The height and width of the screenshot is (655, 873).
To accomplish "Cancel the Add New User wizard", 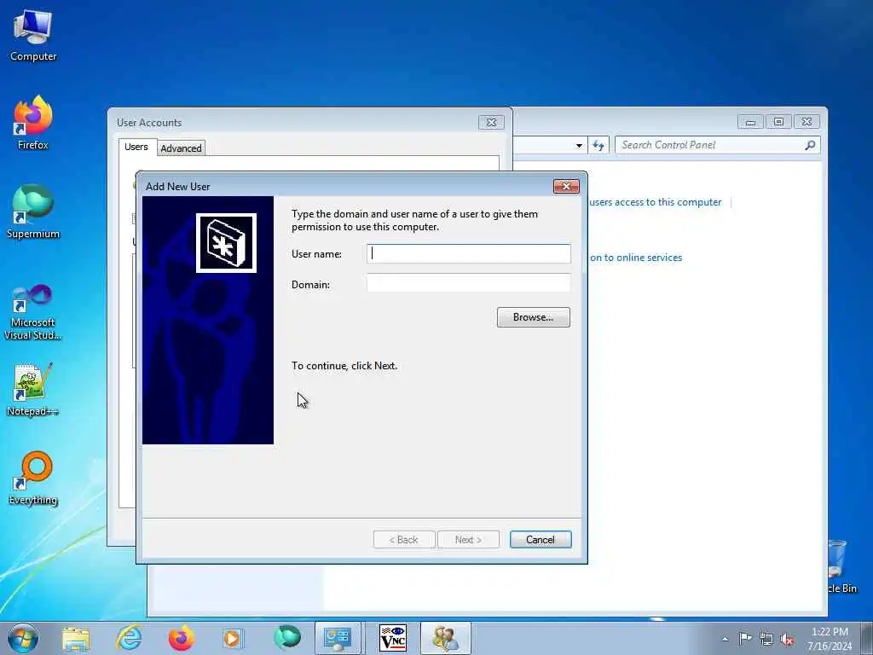I will [x=541, y=539].
